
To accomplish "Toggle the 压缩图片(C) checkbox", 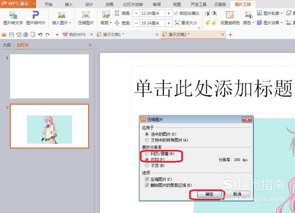I will click(x=147, y=179).
